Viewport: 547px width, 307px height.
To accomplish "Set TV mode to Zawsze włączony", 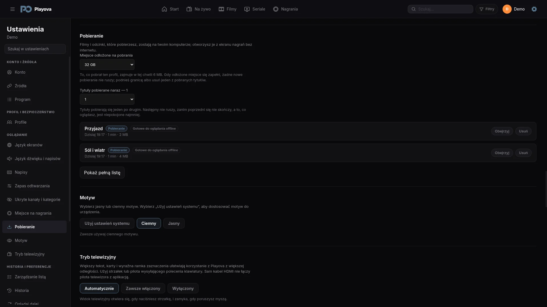I will [x=143, y=288].
